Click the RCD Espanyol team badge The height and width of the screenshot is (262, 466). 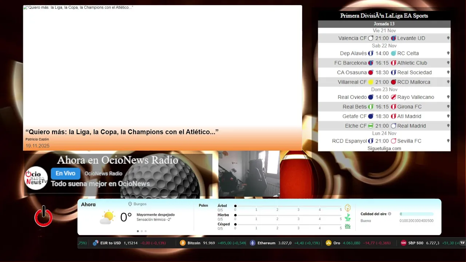point(371,141)
